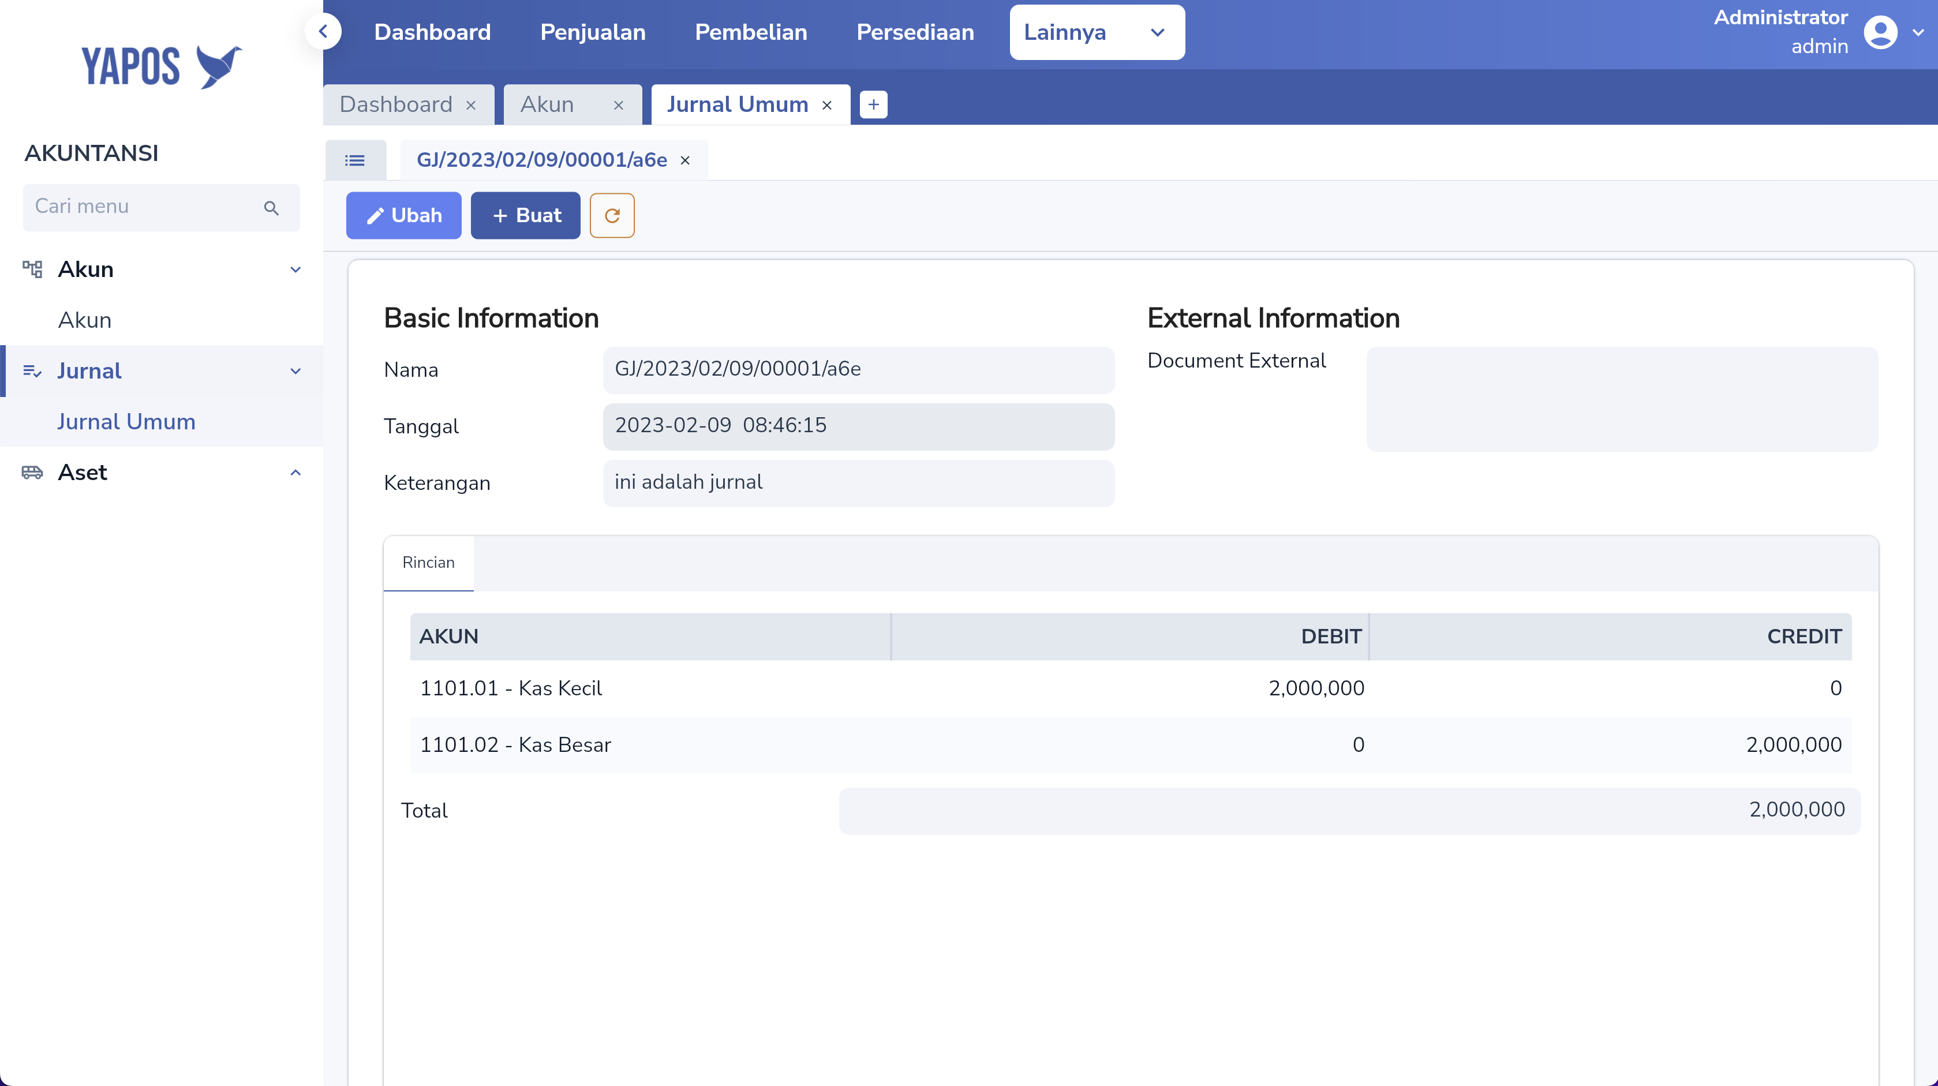Image resolution: width=1938 pixels, height=1086 pixels.
Task: Click the Aset vehicle icon in sidebar
Action: tap(32, 472)
